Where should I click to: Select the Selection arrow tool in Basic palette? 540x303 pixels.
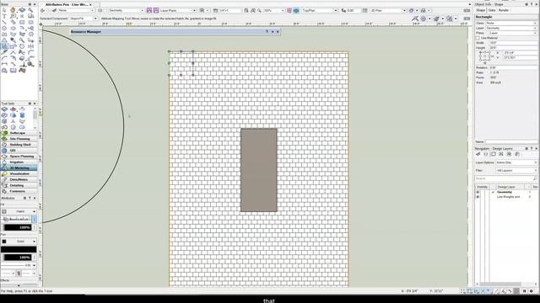[x=4, y=10]
